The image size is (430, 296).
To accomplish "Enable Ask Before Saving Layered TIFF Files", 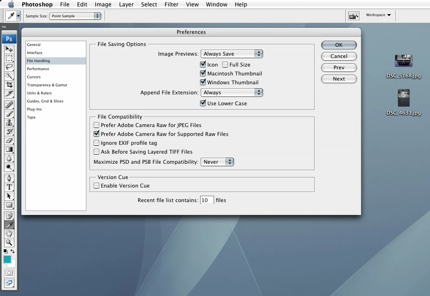I will [96, 152].
